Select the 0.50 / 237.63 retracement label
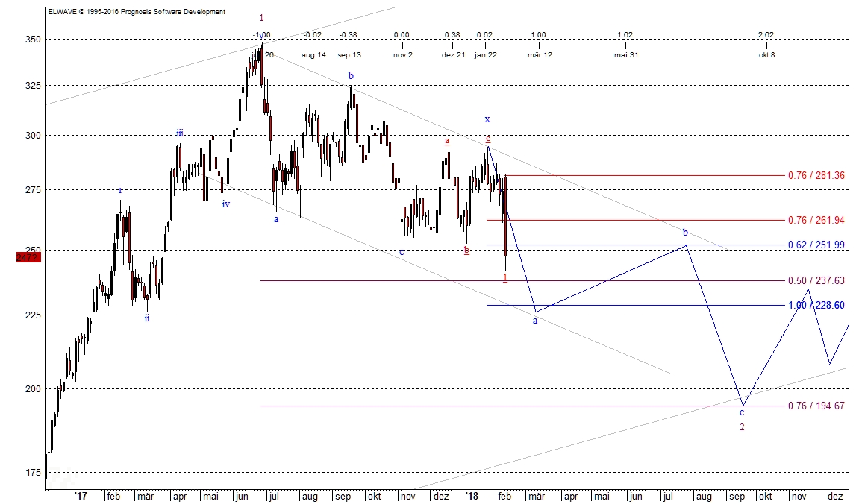 tap(815, 280)
